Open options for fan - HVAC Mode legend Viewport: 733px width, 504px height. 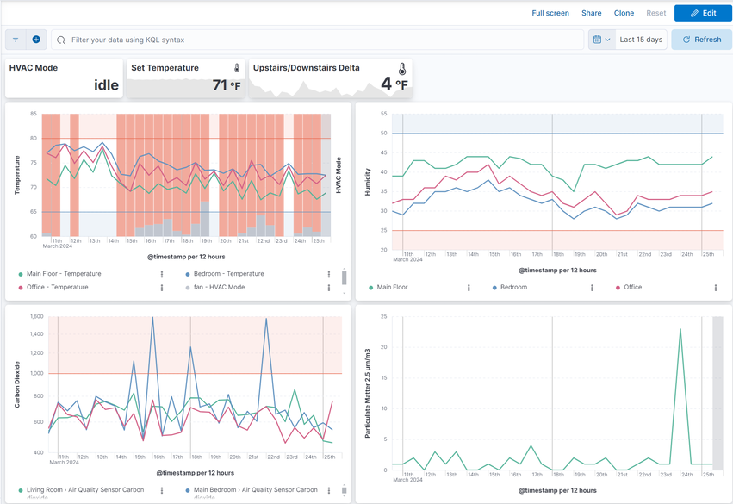click(x=329, y=288)
